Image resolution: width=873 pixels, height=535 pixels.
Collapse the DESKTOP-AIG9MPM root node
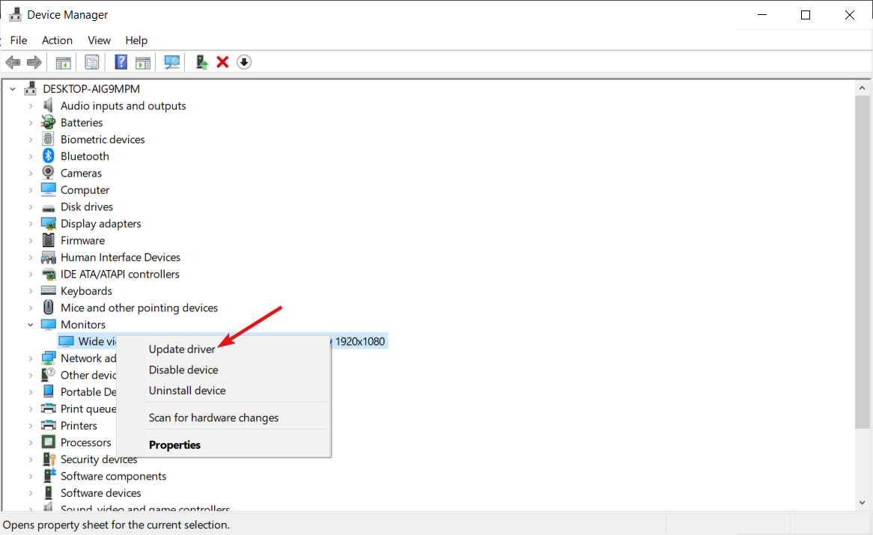click(13, 89)
